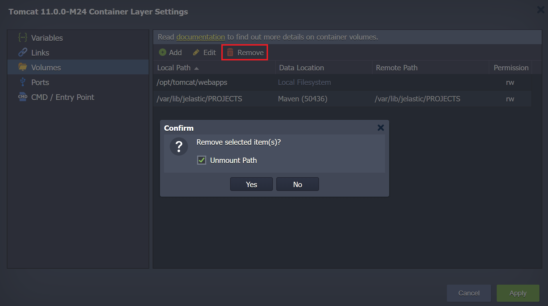Click the question mark icon in Confirm
Image resolution: width=548 pixels, height=306 pixels.
coord(179,146)
